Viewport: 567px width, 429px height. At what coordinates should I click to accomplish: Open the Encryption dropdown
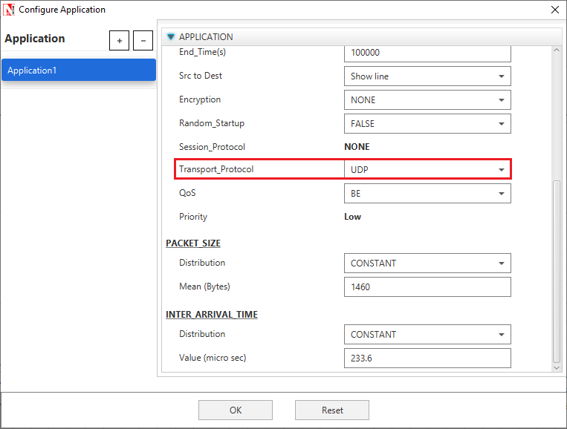click(x=427, y=99)
